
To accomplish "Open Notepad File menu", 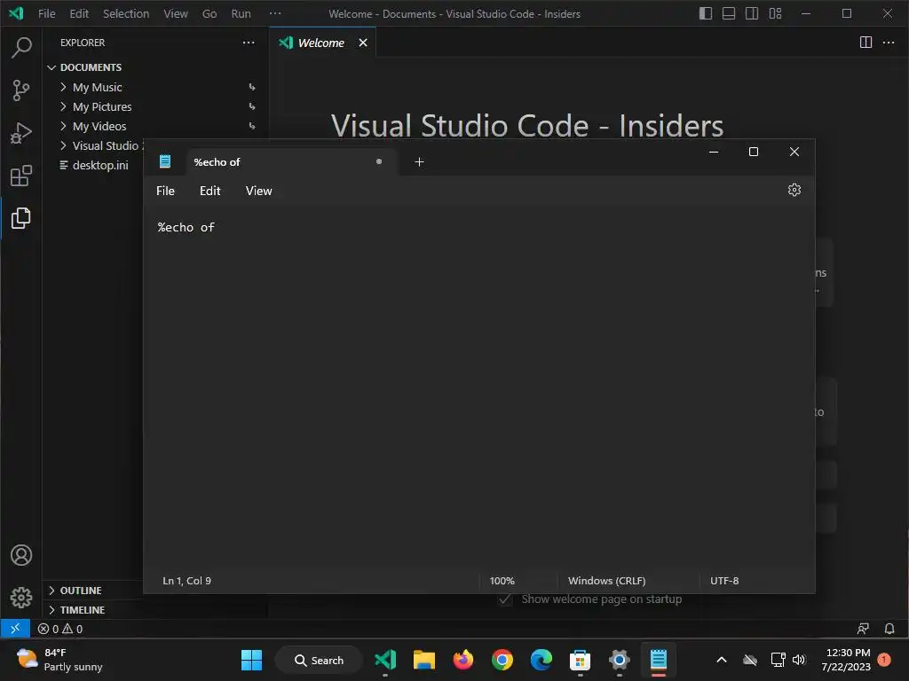I will (x=165, y=191).
